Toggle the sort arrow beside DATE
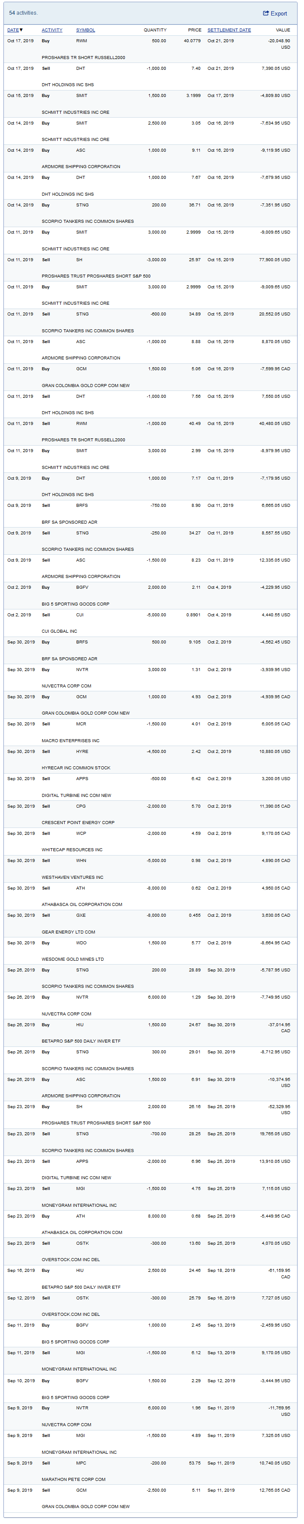 tap(21, 30)
